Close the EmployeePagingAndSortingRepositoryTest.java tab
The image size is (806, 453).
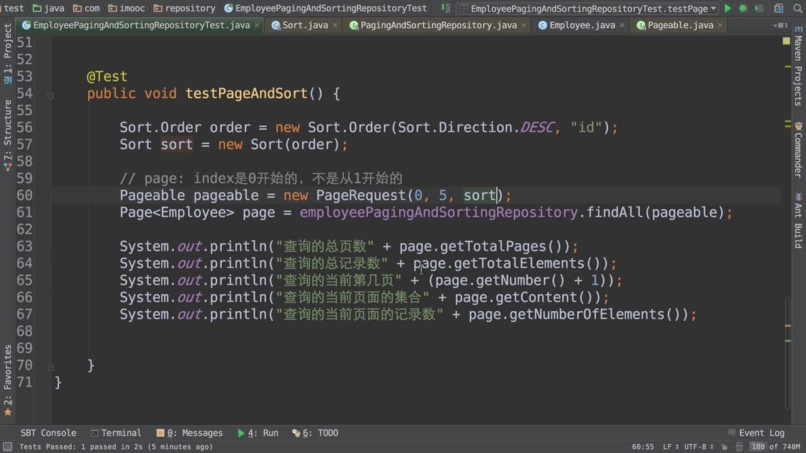pyautogui.click(x=257, y=25)
